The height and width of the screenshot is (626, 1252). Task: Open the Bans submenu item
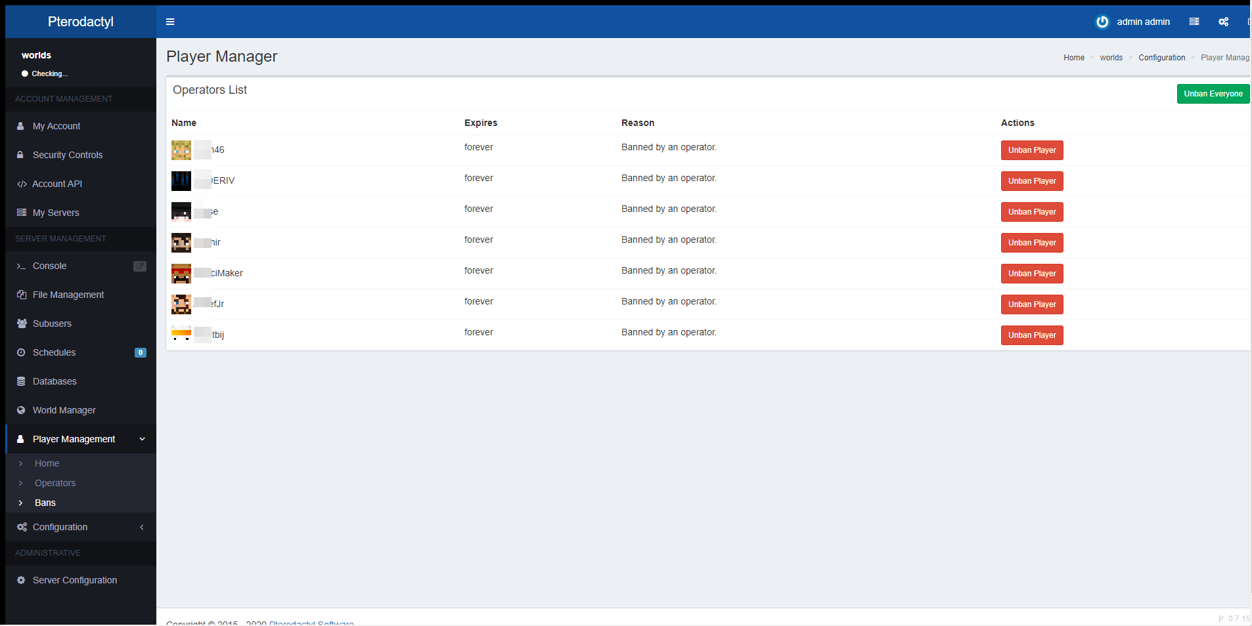(45, 503)
